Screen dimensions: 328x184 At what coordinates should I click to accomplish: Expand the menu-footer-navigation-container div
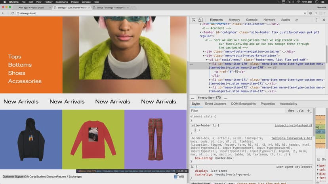click(x=204, y=51)
